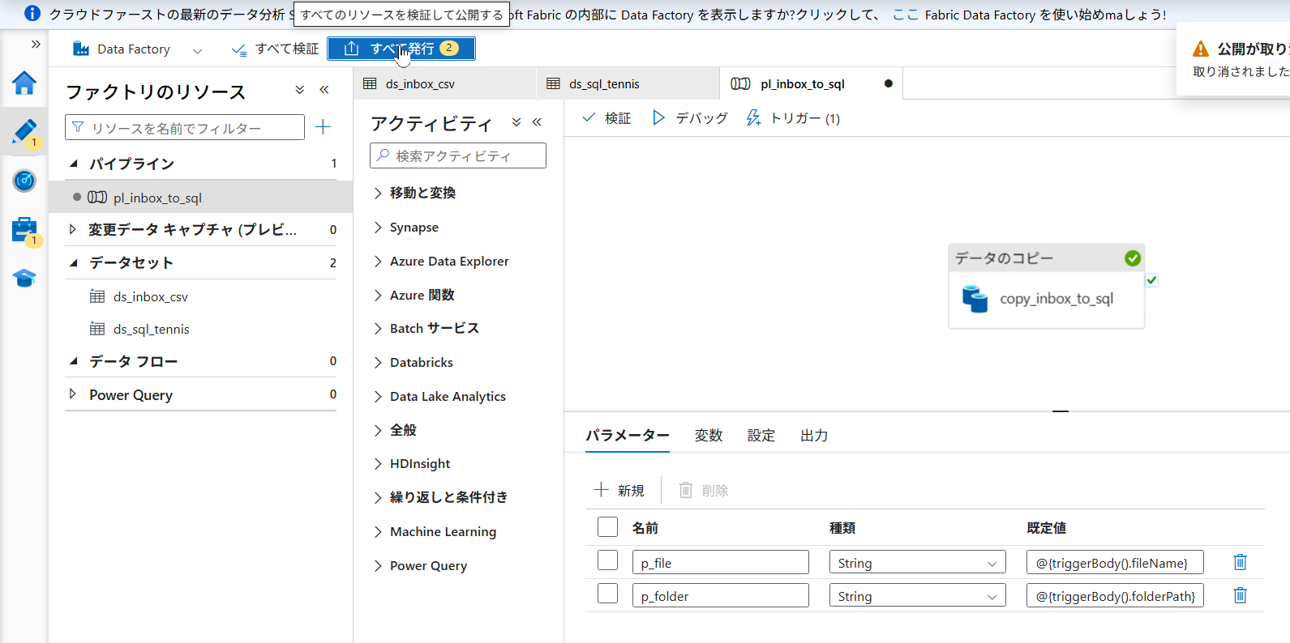Open the Manage toolbox icon in sidebar
The image size is (1290, 643).
pyautogui.click(x=24, y=230)
